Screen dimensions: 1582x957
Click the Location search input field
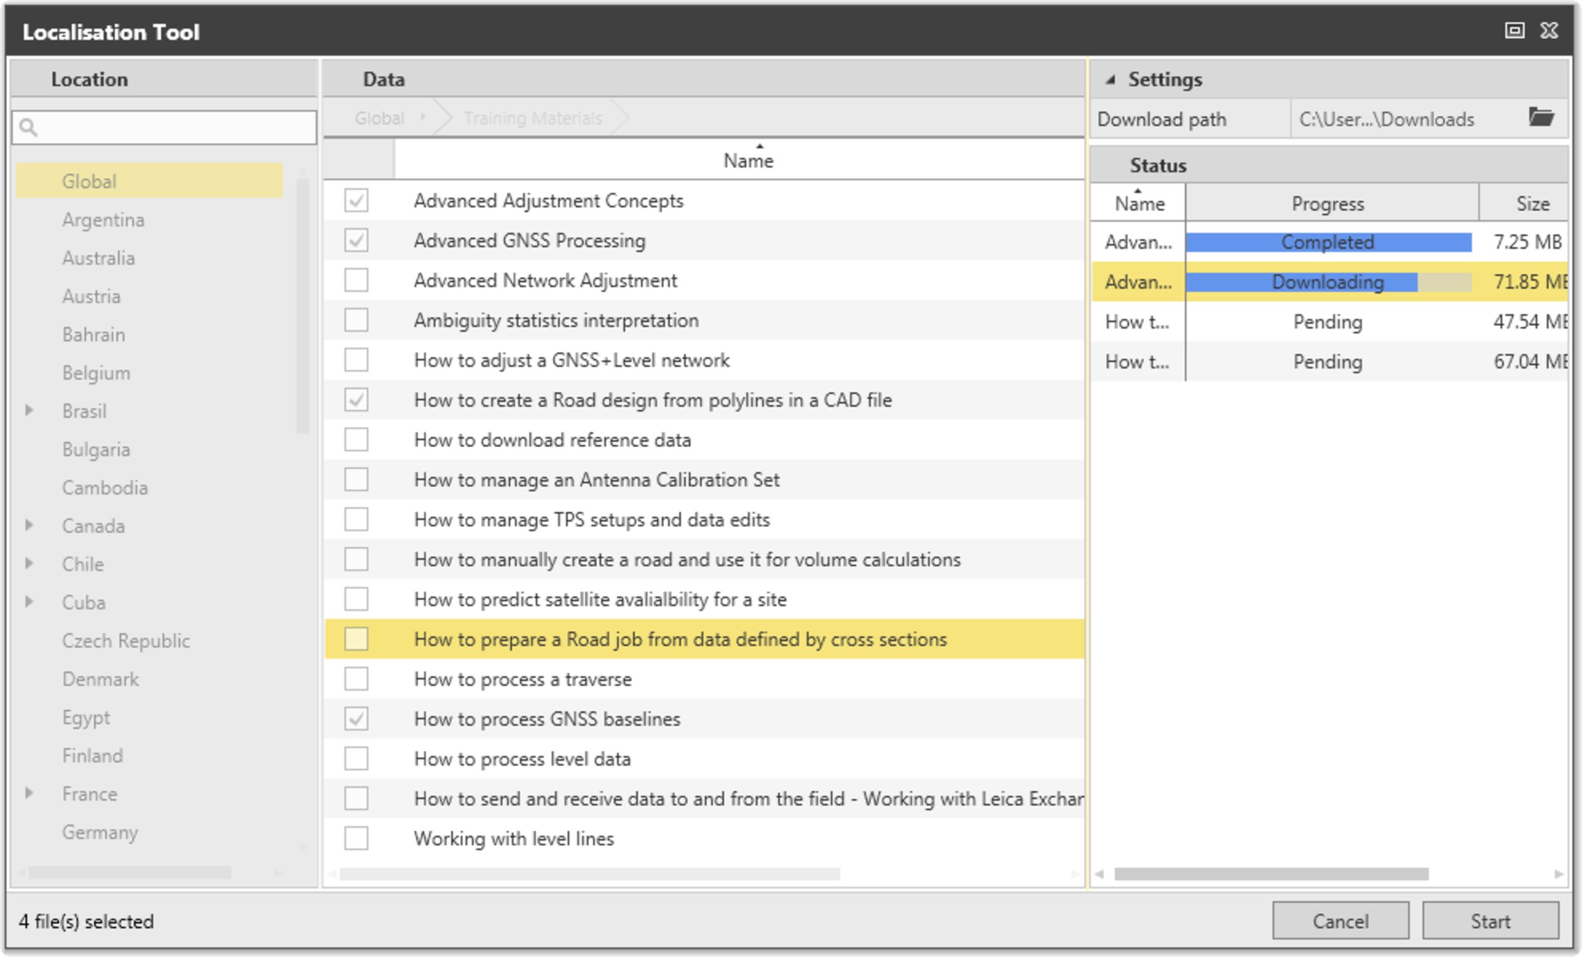pyautogui.click(x=164, y=127)
